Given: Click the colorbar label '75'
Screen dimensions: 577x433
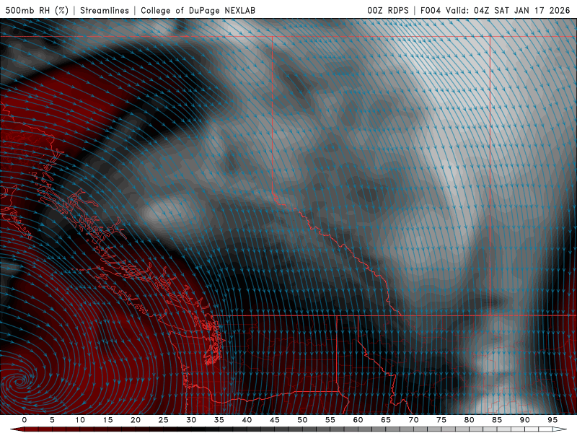Looking at the screenshot, I should pyautogui.click(x=441, y=420).
